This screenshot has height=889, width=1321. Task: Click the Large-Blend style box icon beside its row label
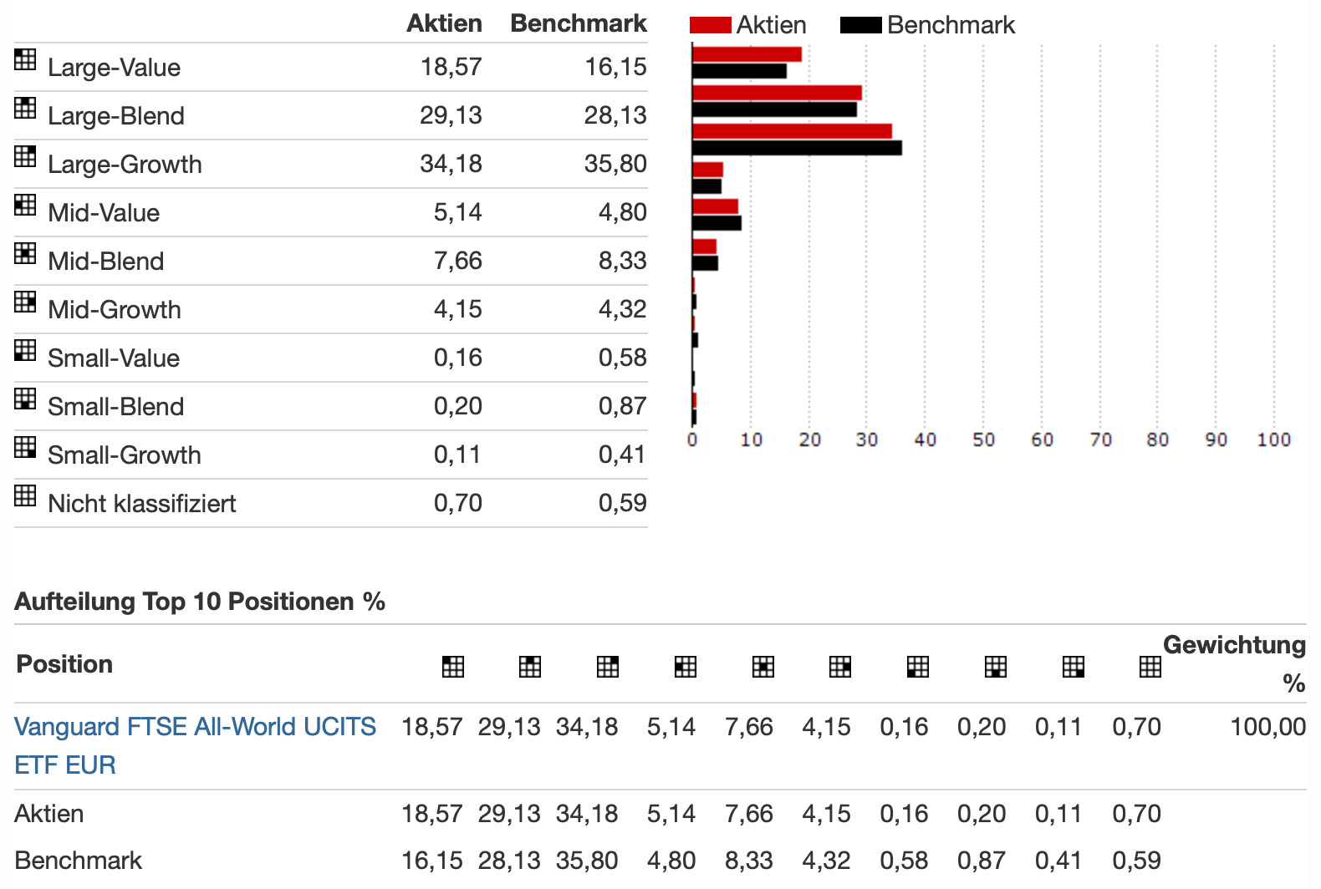[25, 108]
